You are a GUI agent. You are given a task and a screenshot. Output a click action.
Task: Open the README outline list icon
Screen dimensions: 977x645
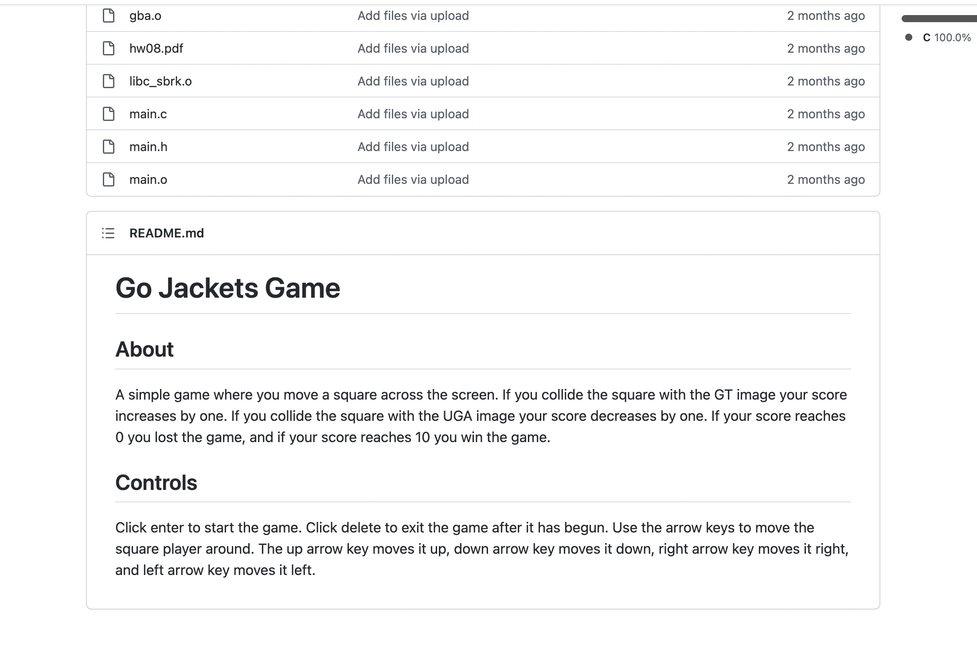tap(108, 233)
